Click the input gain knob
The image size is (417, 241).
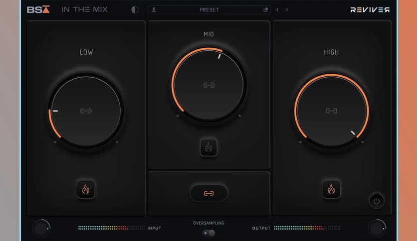point(41,228)
